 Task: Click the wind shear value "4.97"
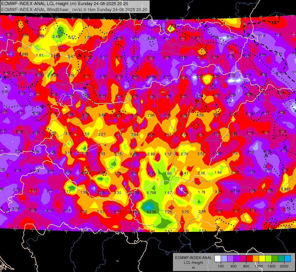[x=101, y=173]
